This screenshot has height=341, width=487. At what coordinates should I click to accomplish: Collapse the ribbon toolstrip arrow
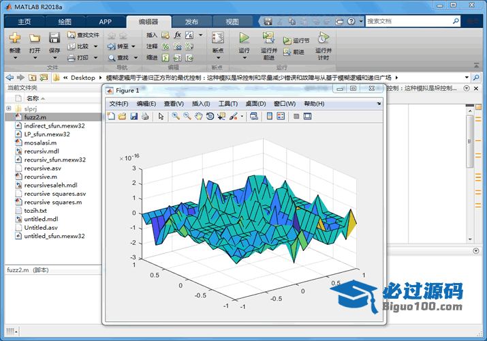(476, 65)
